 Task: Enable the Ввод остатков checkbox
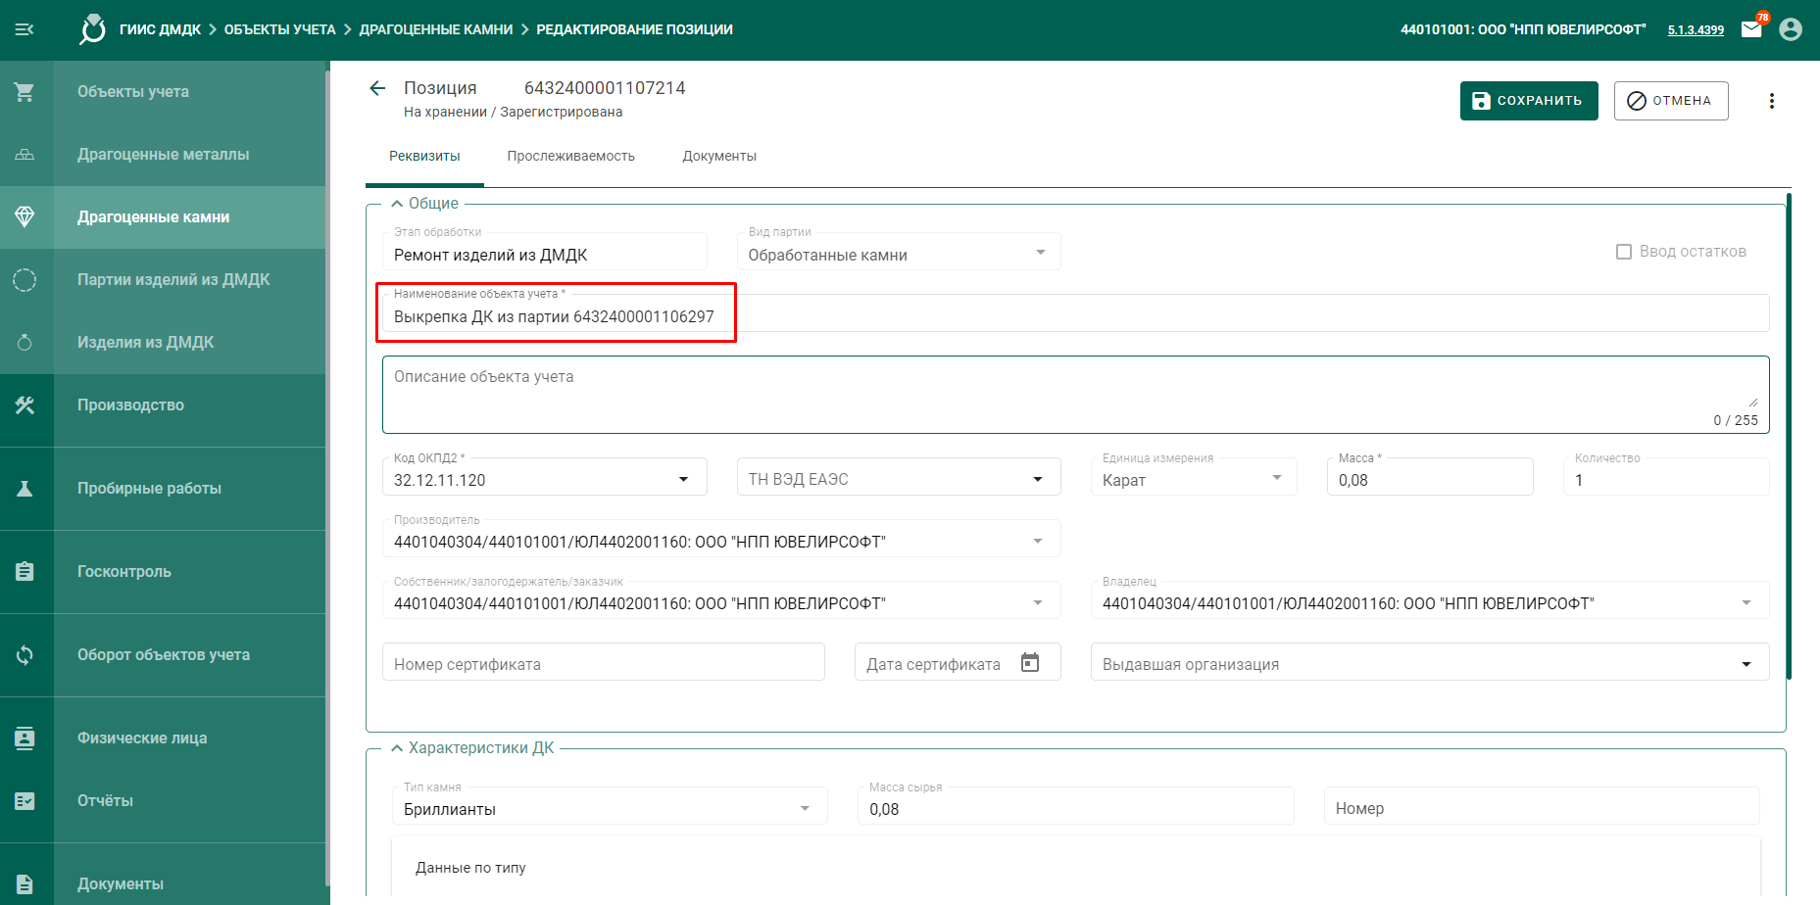click(1624, 252)
